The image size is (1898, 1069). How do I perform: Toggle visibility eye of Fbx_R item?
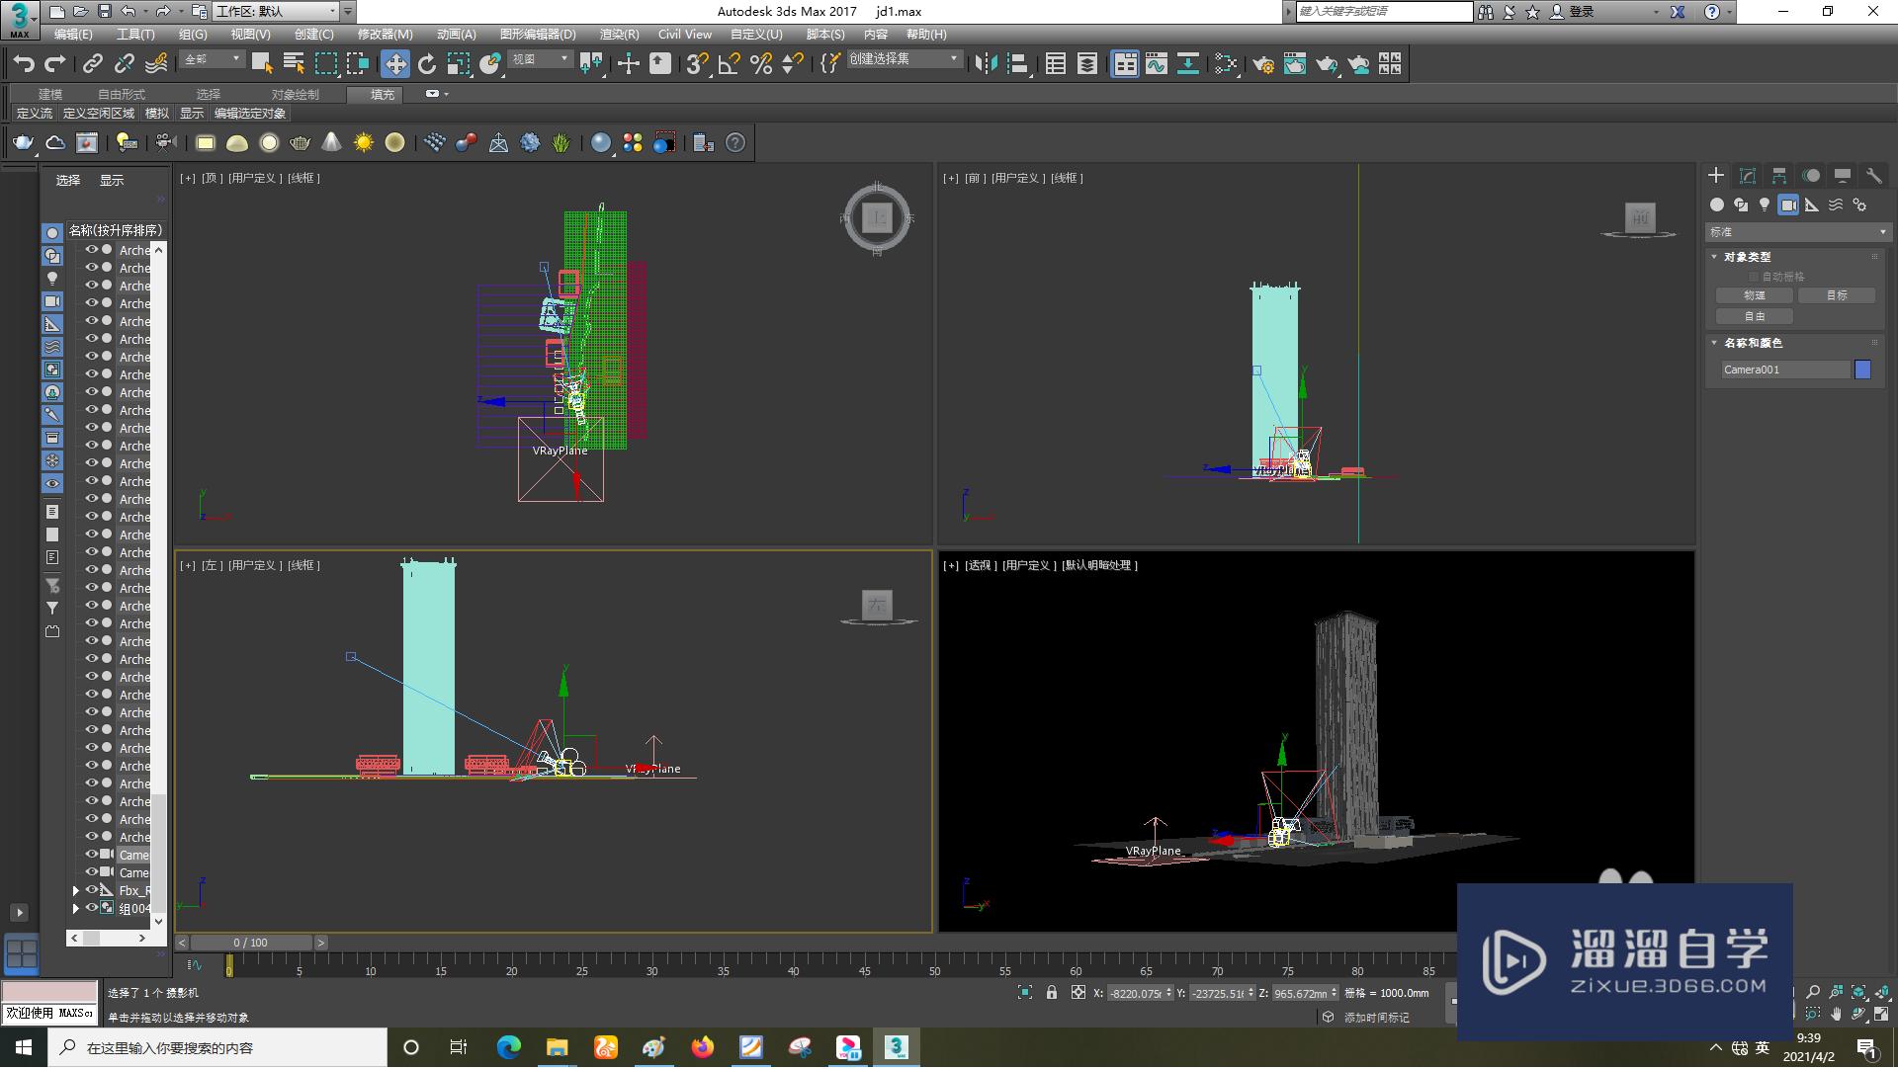tap(92, 891)
